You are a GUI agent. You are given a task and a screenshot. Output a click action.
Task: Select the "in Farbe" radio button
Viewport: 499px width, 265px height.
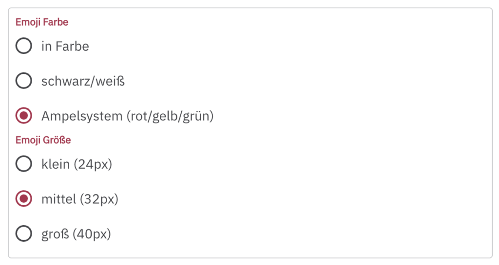tap(23, 46)
